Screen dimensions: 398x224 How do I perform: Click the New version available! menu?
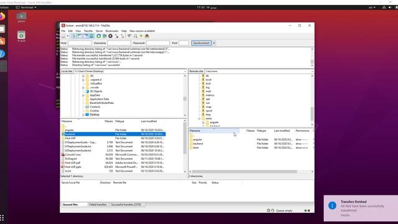tap(142, 31)
